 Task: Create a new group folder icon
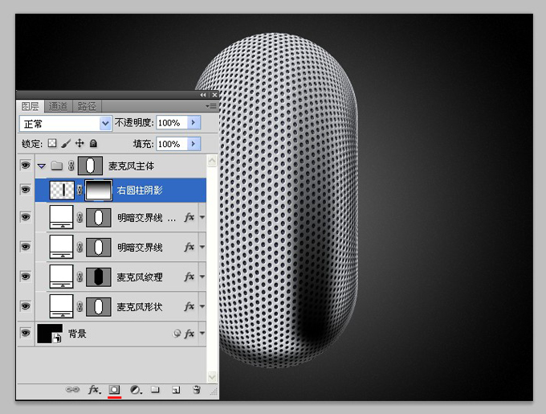pyautogui.click(x=155, y=389)
